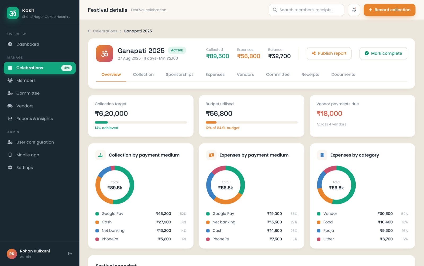The width and height of the screenshot is (424, 266).
Task: Click the Ganapati 2025 festival Om icon
Action: pyautogui.click(x=104, y=53)
